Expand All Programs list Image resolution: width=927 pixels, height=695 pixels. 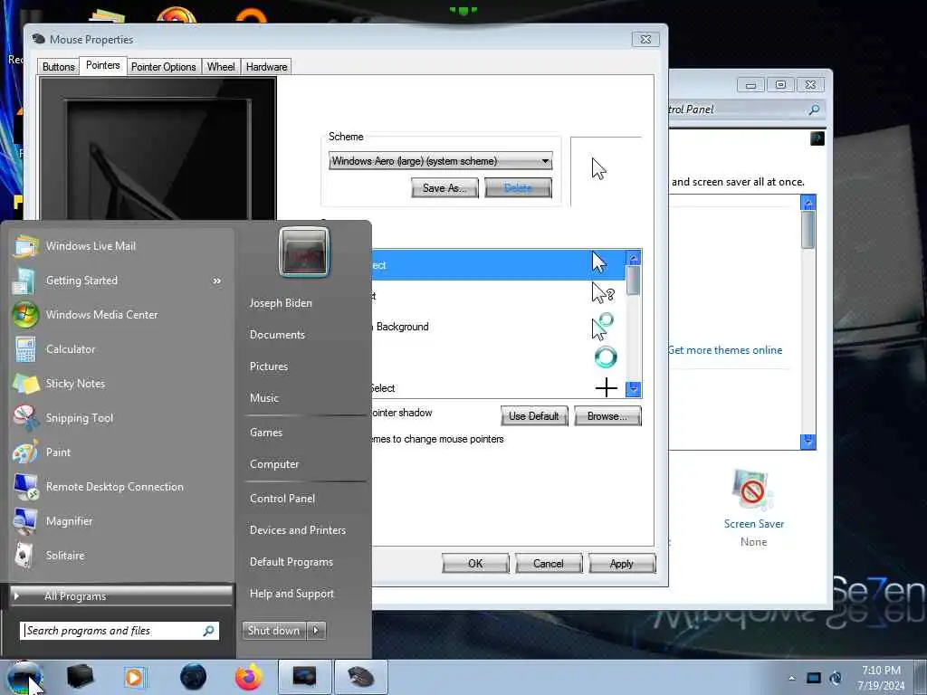click(122, 595)
